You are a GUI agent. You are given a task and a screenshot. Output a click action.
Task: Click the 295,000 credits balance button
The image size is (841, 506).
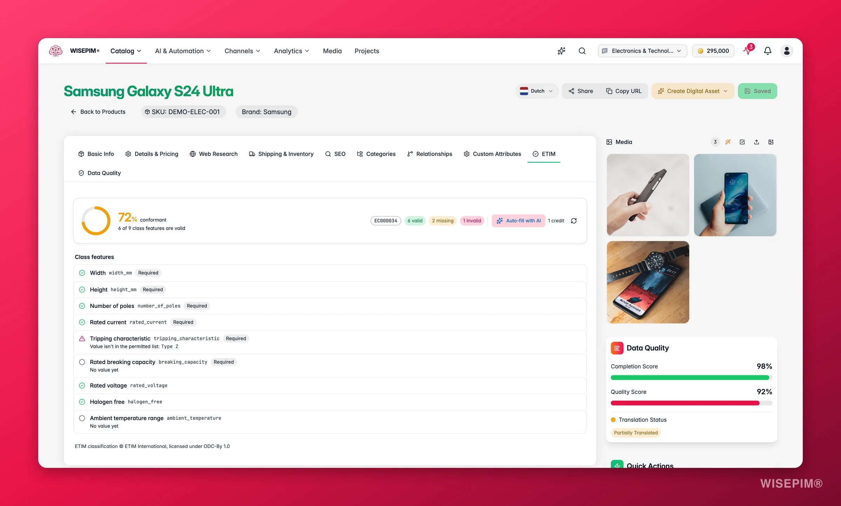pyautogui.click(x=713, y=51)
